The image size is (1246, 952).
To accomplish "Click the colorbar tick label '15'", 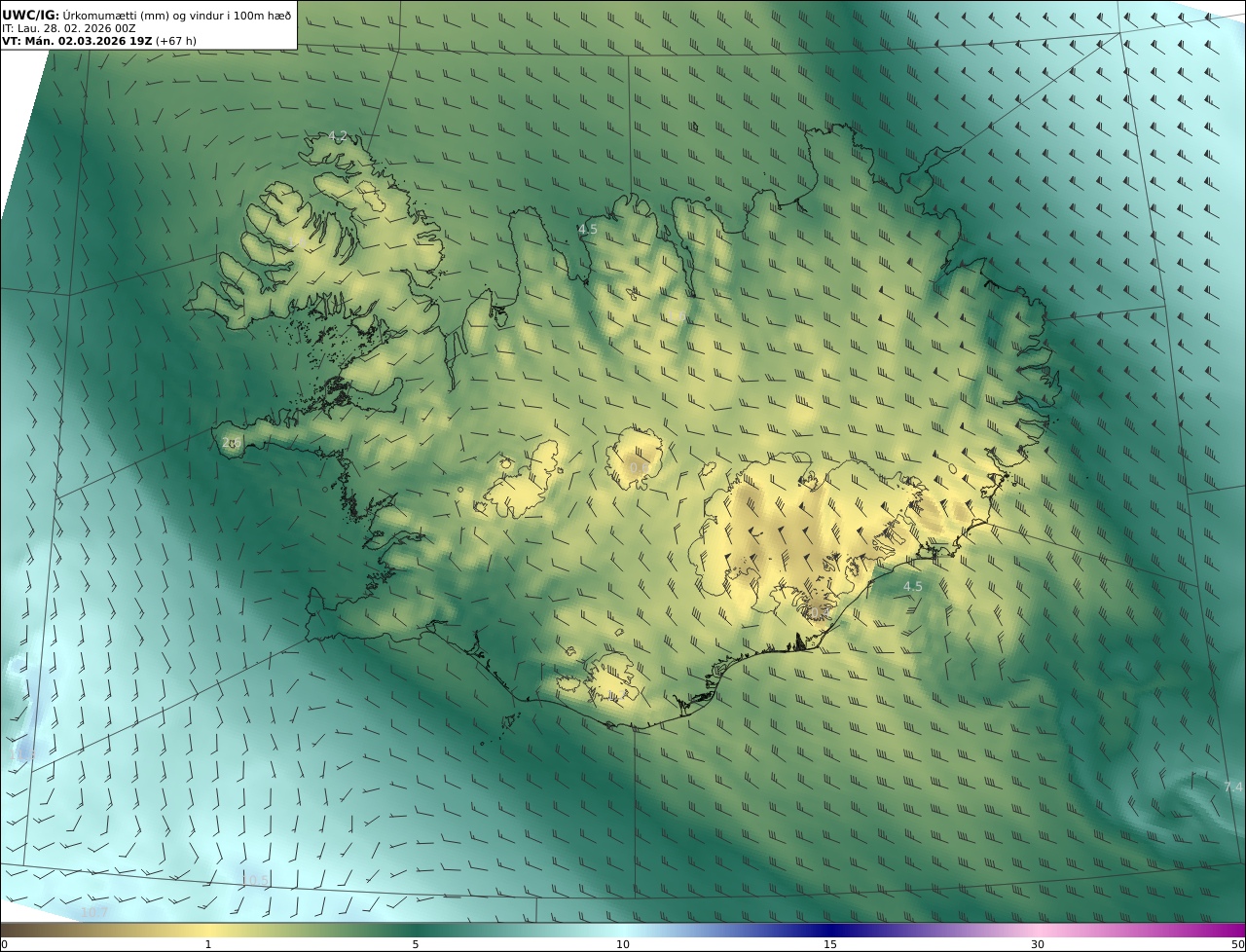I will [830, 944].
